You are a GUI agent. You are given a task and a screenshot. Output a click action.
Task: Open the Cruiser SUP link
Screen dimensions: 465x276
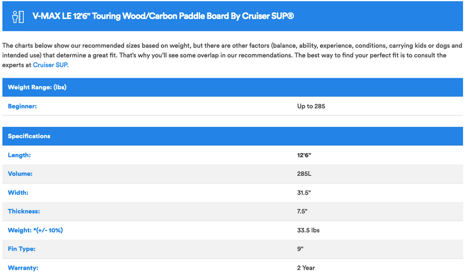[50, 65]
